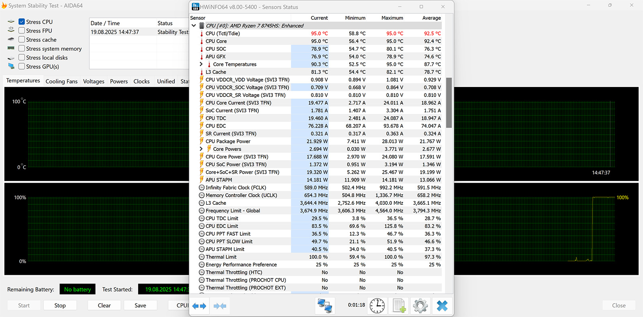Click the Sensor column header
Image resolution: width=643 pixels, height=317 pixels.
198,18
